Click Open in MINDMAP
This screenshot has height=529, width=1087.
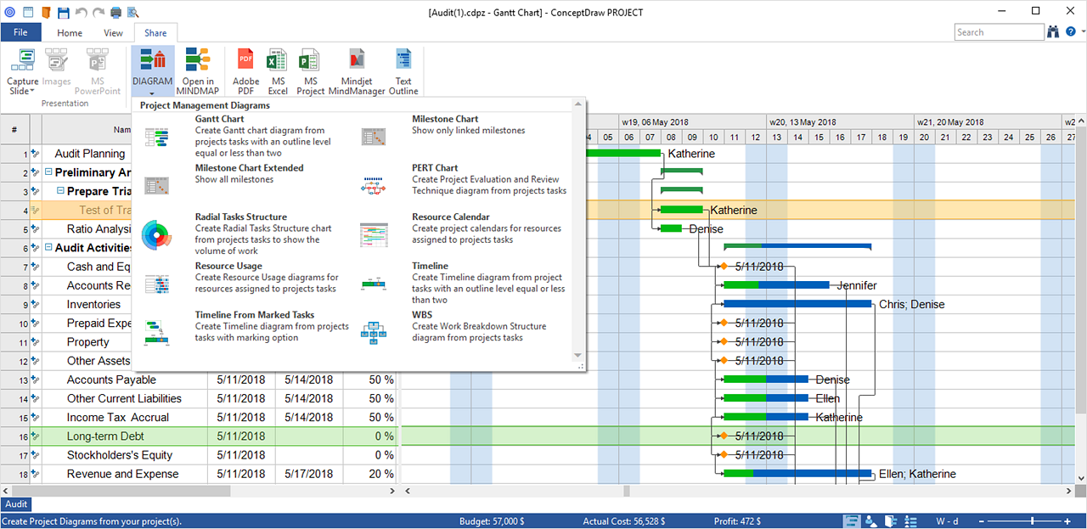point(197,71)
